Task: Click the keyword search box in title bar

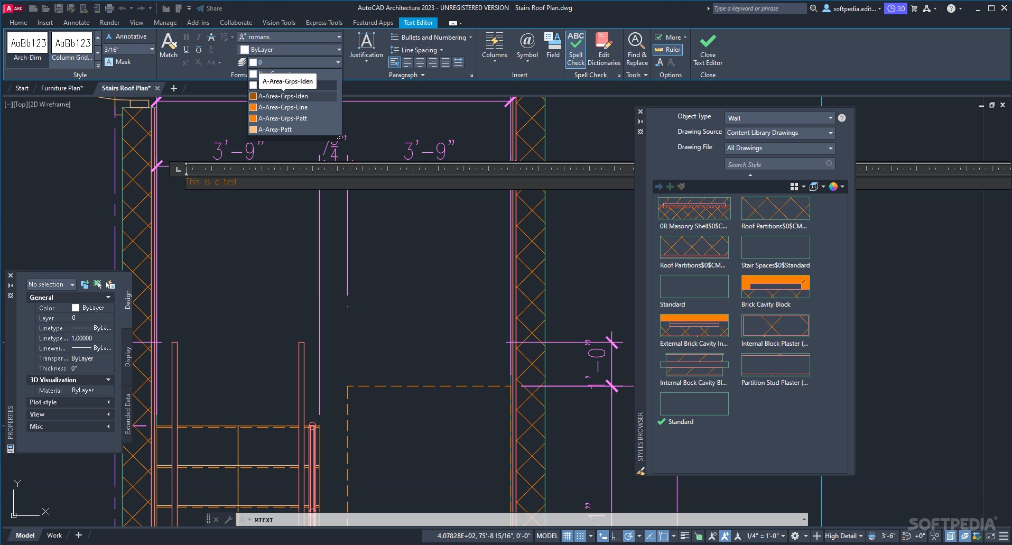Action: 759,8
